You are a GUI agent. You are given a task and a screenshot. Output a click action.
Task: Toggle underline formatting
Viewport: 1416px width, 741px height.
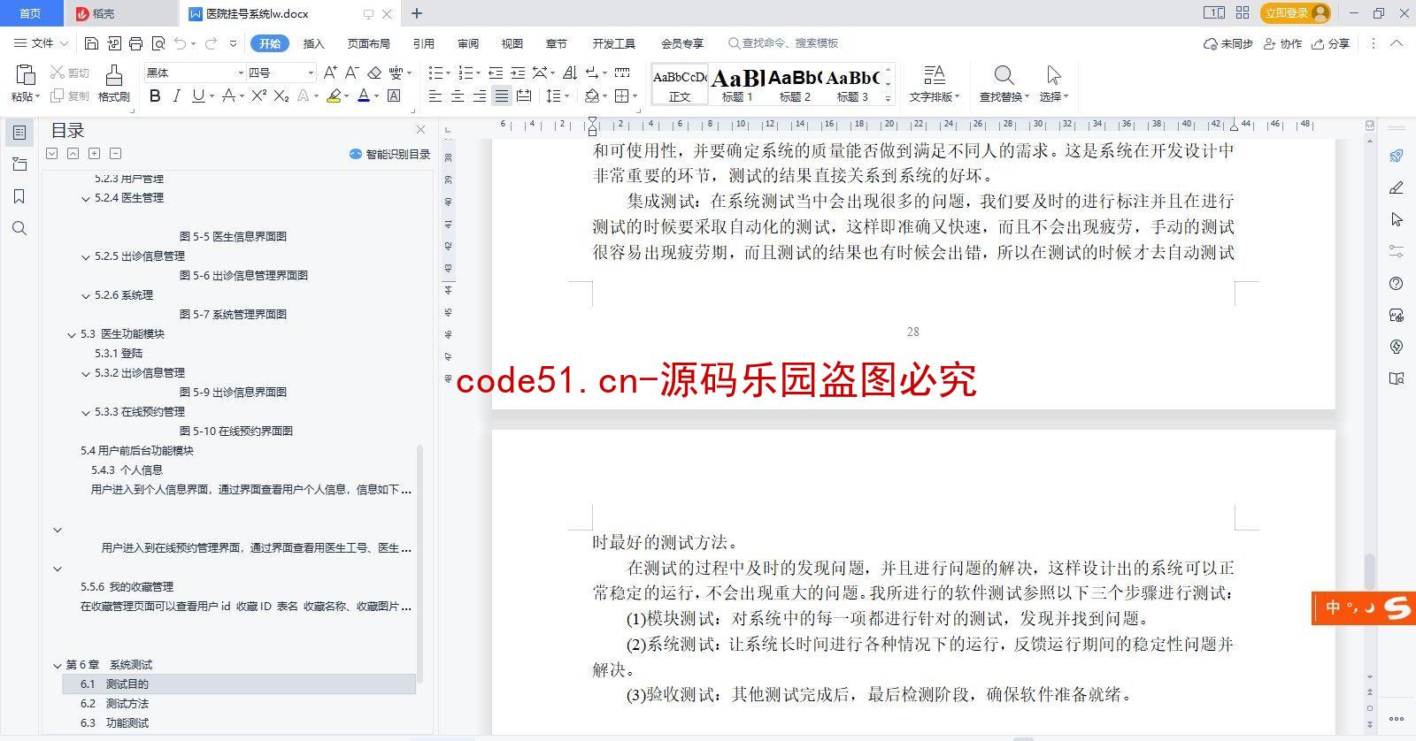(198, 95)
